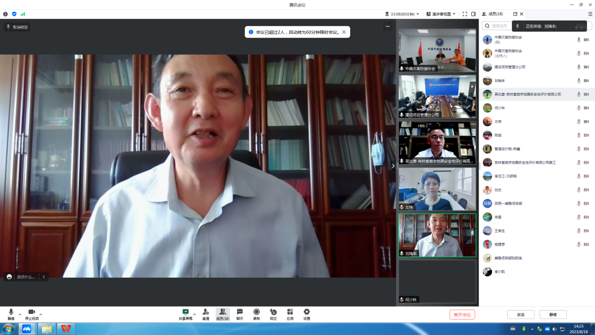Enter full screen mode icon
The width and height of the screenshot is (595, 335).
pyautogui.click(x=465, y=14)
